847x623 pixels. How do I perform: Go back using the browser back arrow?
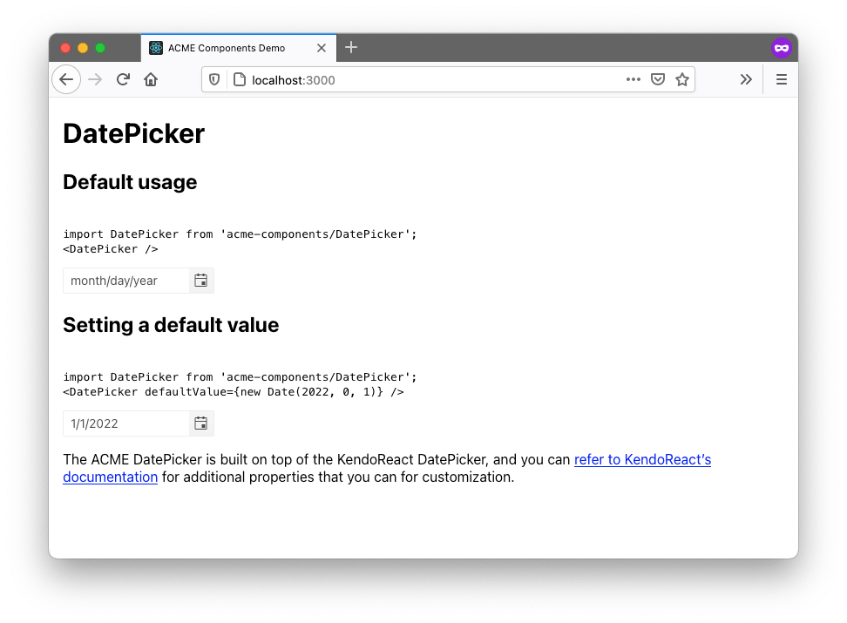[x=66, y=79]
